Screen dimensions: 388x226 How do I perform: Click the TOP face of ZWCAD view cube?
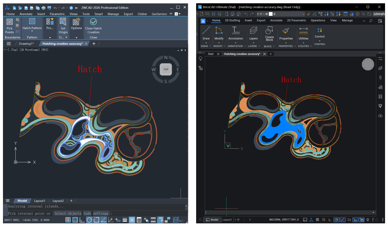coord(166,69)
